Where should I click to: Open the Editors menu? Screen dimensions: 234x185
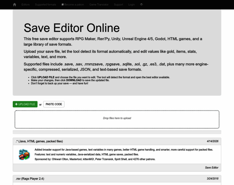pos(26,5)
